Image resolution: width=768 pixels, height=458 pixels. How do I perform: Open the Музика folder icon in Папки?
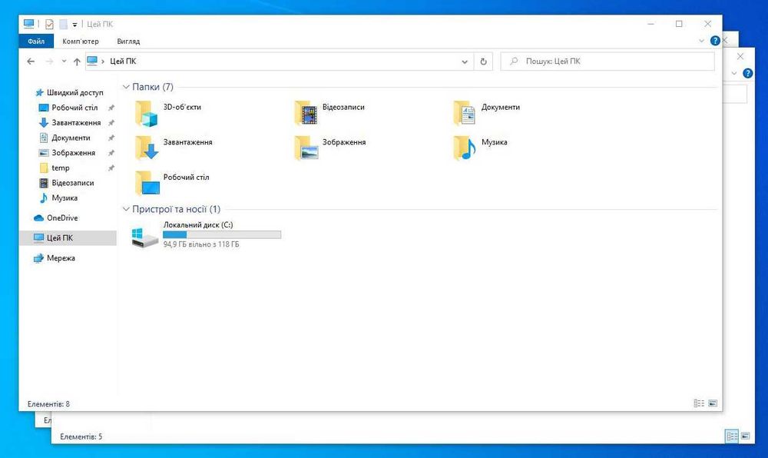pos(465,148)
